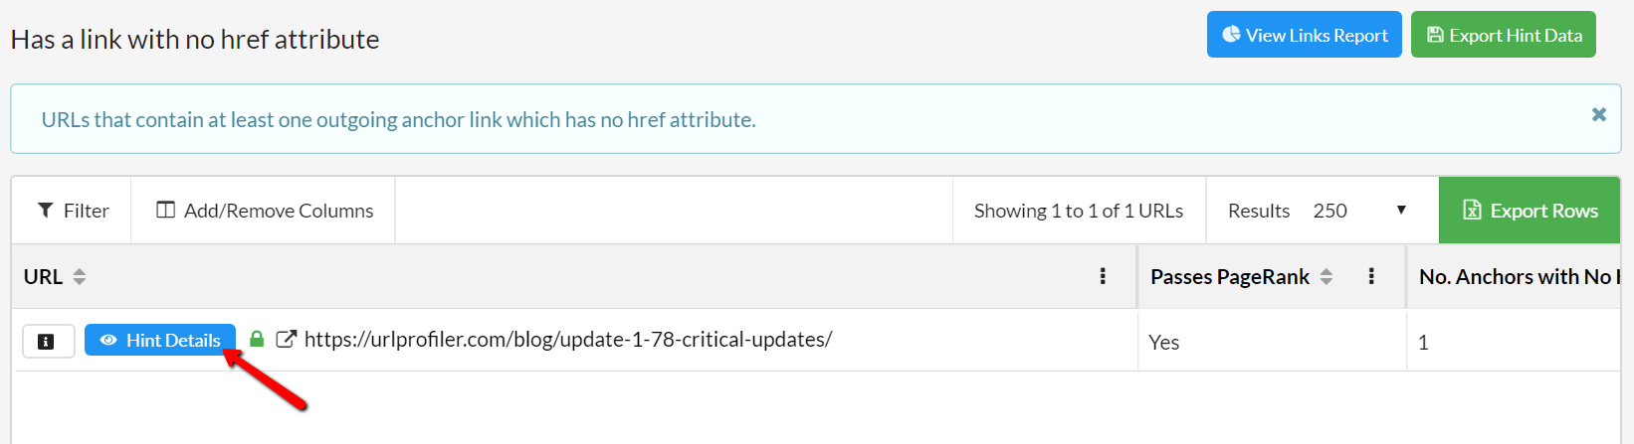Click the columns icon beside Add/Remove Columns

click(x=166, y=211)
